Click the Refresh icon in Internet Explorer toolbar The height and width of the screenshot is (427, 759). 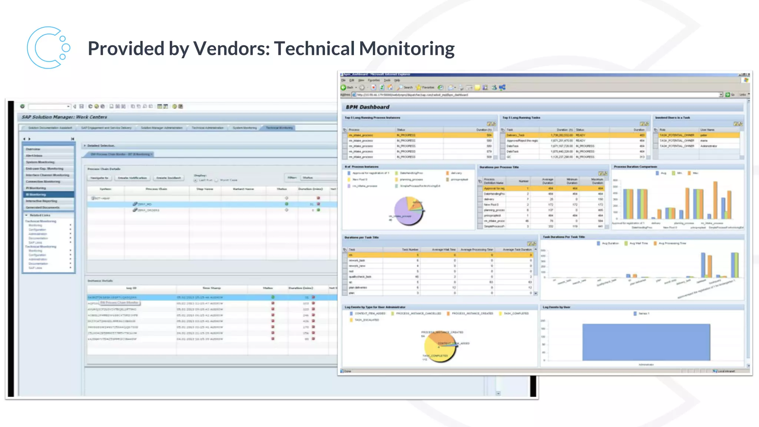382,87
